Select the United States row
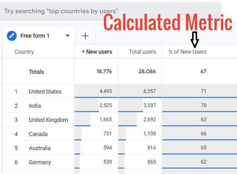The width and height of the screenshot is (237, 174). pos(45,92)
